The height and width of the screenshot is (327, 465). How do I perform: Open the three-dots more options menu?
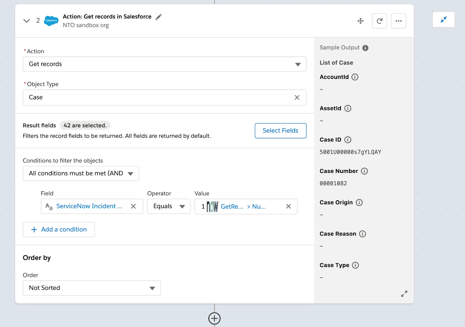(x=398, y=21)
